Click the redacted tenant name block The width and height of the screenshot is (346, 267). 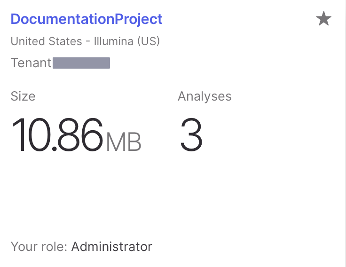click(81, 63)
